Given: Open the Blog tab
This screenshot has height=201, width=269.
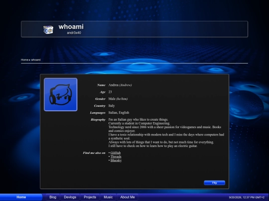Looking at the screenshot, I should tap(53, 197).
